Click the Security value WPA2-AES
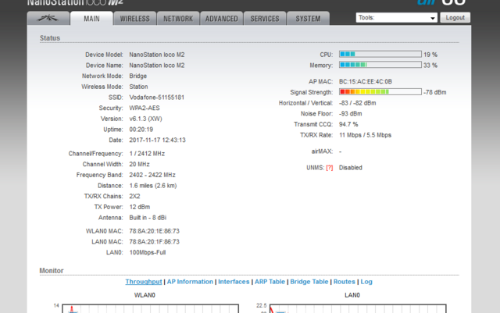Screen dimensions: 500x313 [145, 108]
